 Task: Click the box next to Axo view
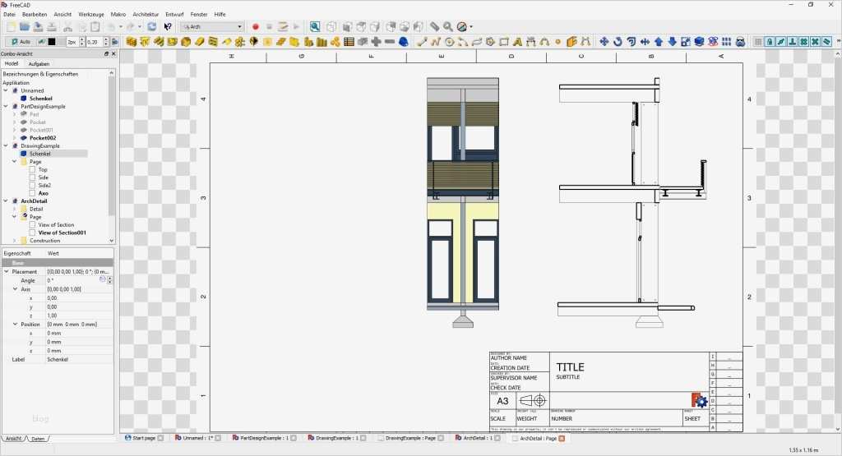[32, 193]
